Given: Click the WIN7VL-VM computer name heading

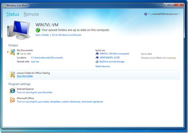Looking at the screenshot, I should click(x=47, y=25).
